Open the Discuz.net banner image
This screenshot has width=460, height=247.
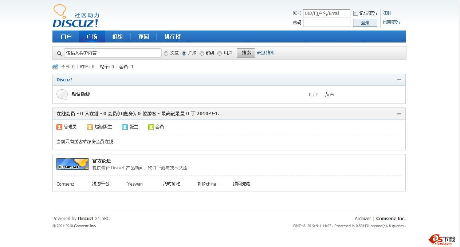(72, 164)
